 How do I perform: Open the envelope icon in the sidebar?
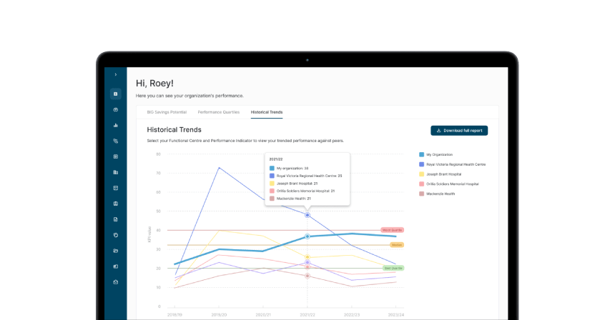pos(116,282)
